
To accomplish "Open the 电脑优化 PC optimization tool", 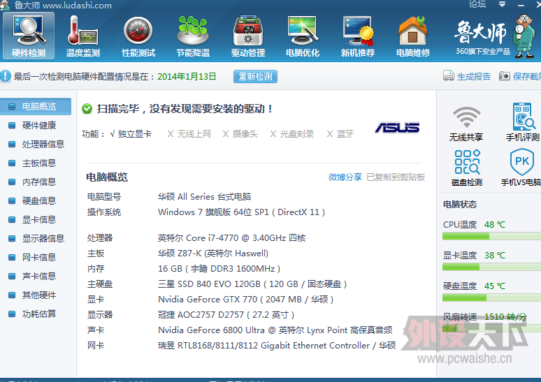I will [x=303, y=36].
